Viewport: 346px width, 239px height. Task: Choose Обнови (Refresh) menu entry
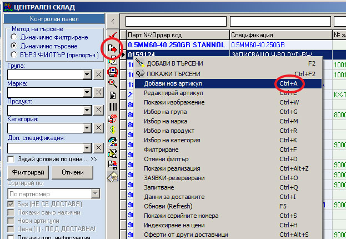pos(228,206)
